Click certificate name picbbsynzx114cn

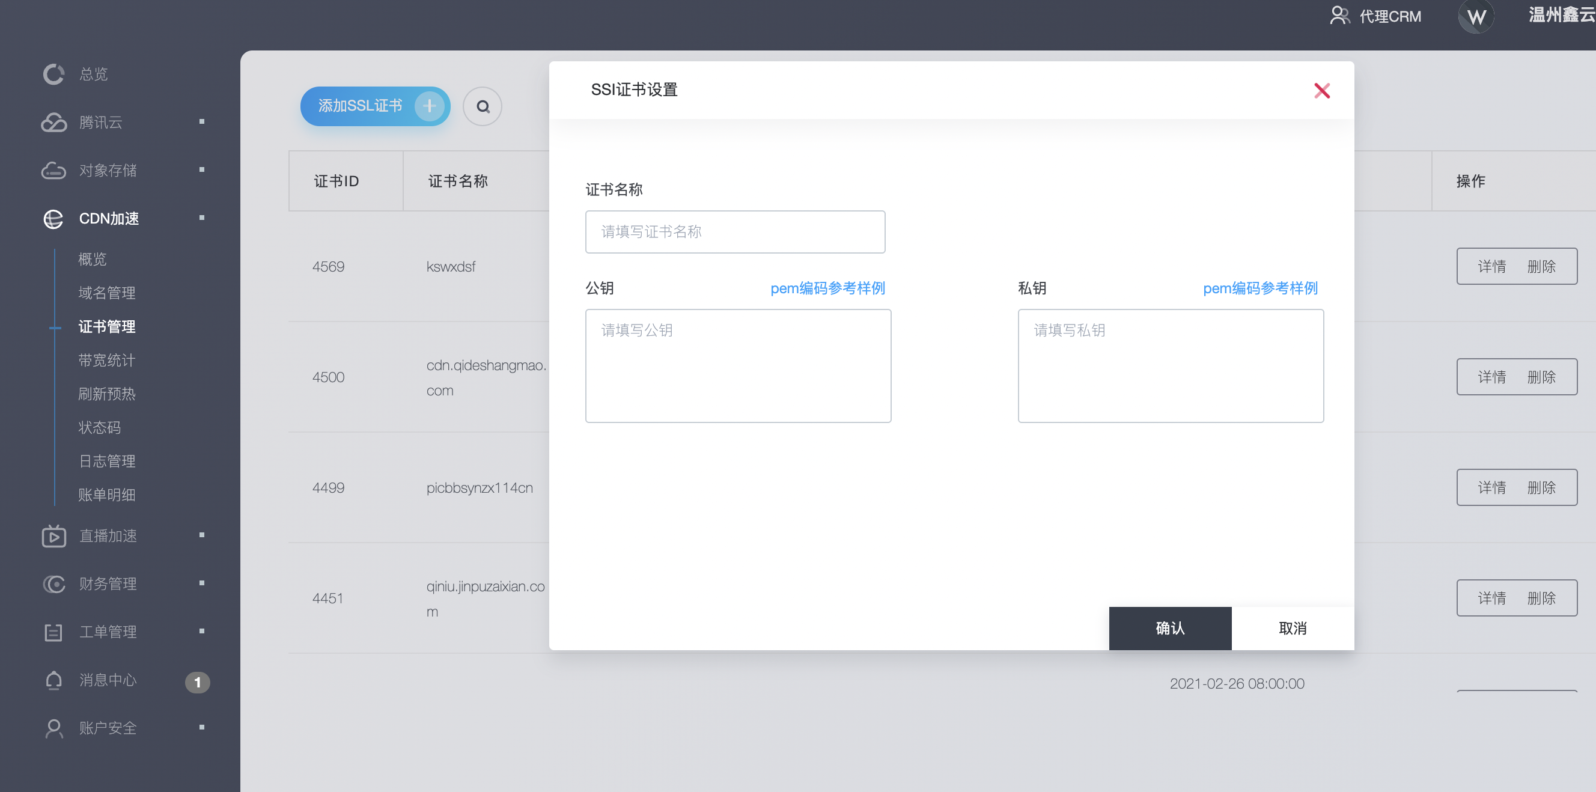pos(479,489)
